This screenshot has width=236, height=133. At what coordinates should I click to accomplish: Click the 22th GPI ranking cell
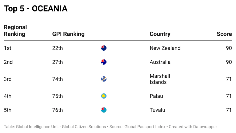[x=57, y=48]
